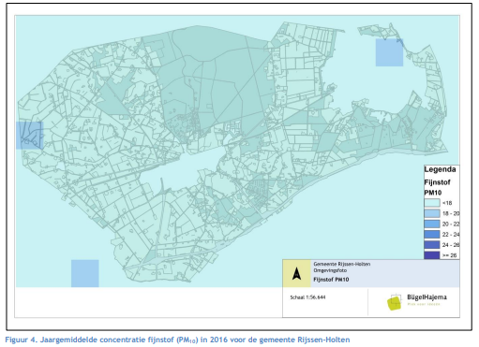This screenshot has height=347, width=479.
Task: Click the Fijnstof legend label
Action: (437, 182)
